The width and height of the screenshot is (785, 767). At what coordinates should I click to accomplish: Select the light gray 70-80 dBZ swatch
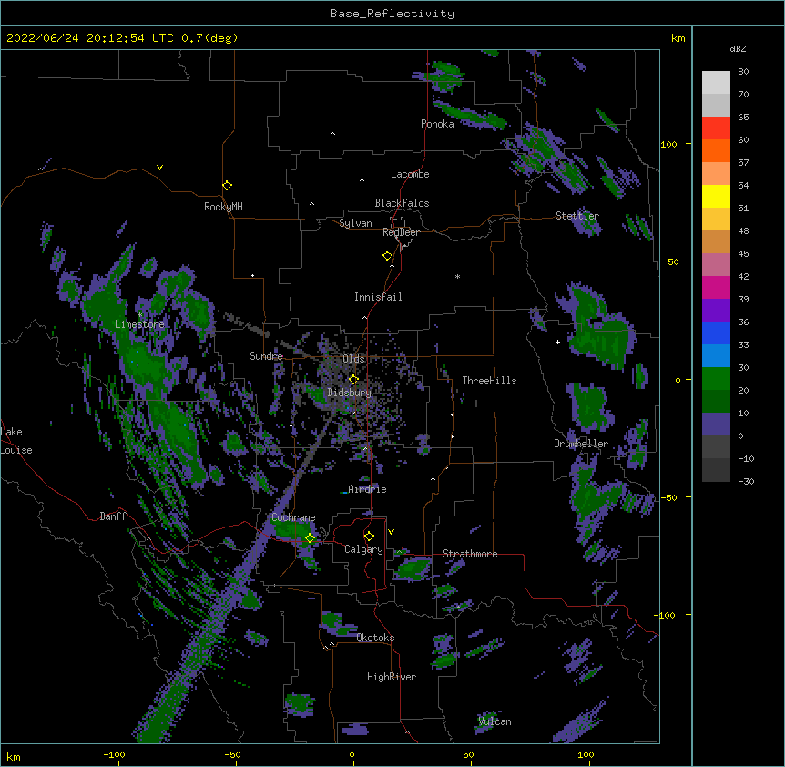click(x=716, y=83)
